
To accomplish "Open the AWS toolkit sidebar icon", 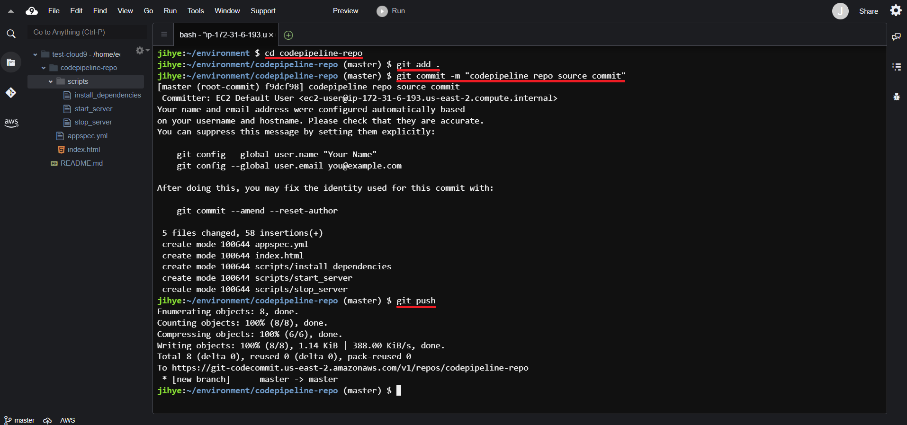I will point(11,123).
